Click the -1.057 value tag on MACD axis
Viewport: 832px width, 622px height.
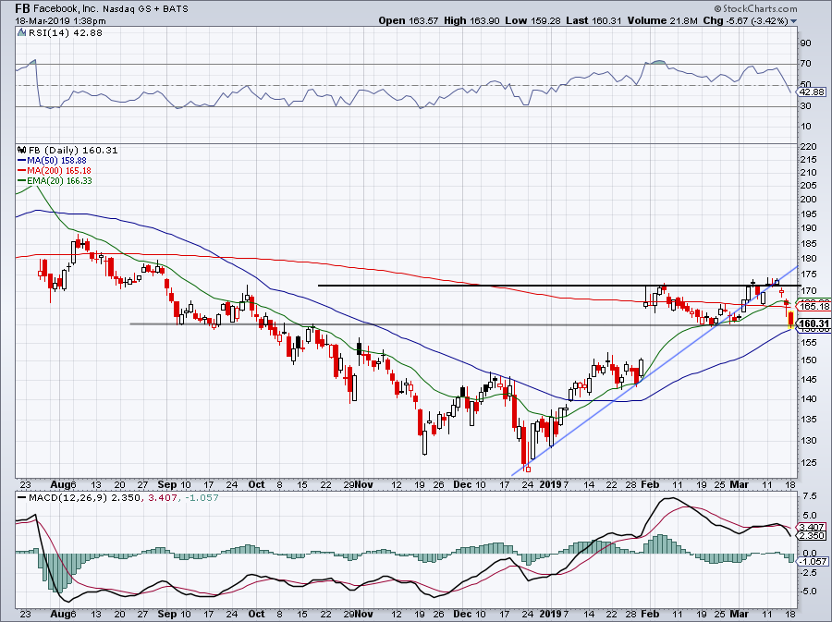click(814, 562)
